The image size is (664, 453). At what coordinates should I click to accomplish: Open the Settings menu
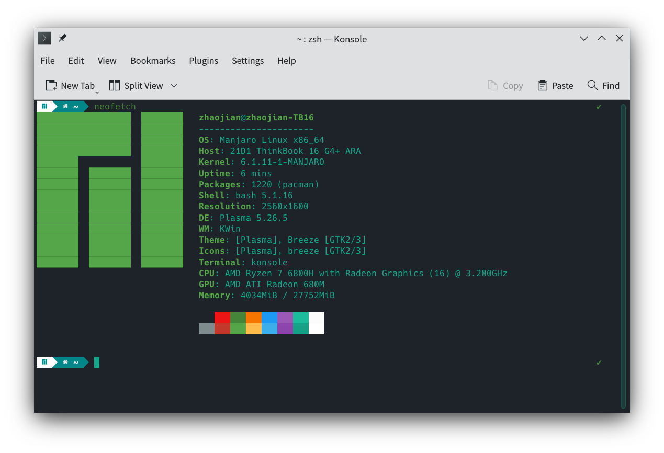pos(247,61)
